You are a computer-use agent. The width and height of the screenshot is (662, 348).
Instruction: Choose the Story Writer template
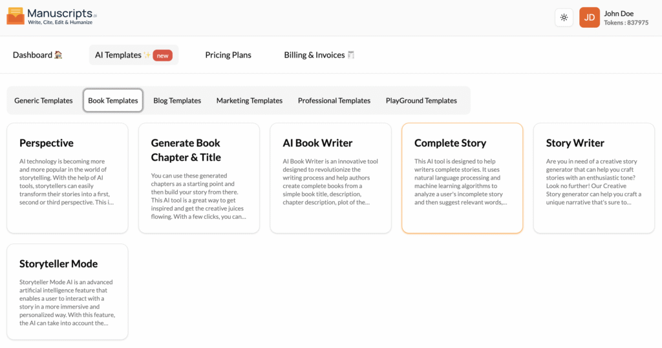click(594, 178)
